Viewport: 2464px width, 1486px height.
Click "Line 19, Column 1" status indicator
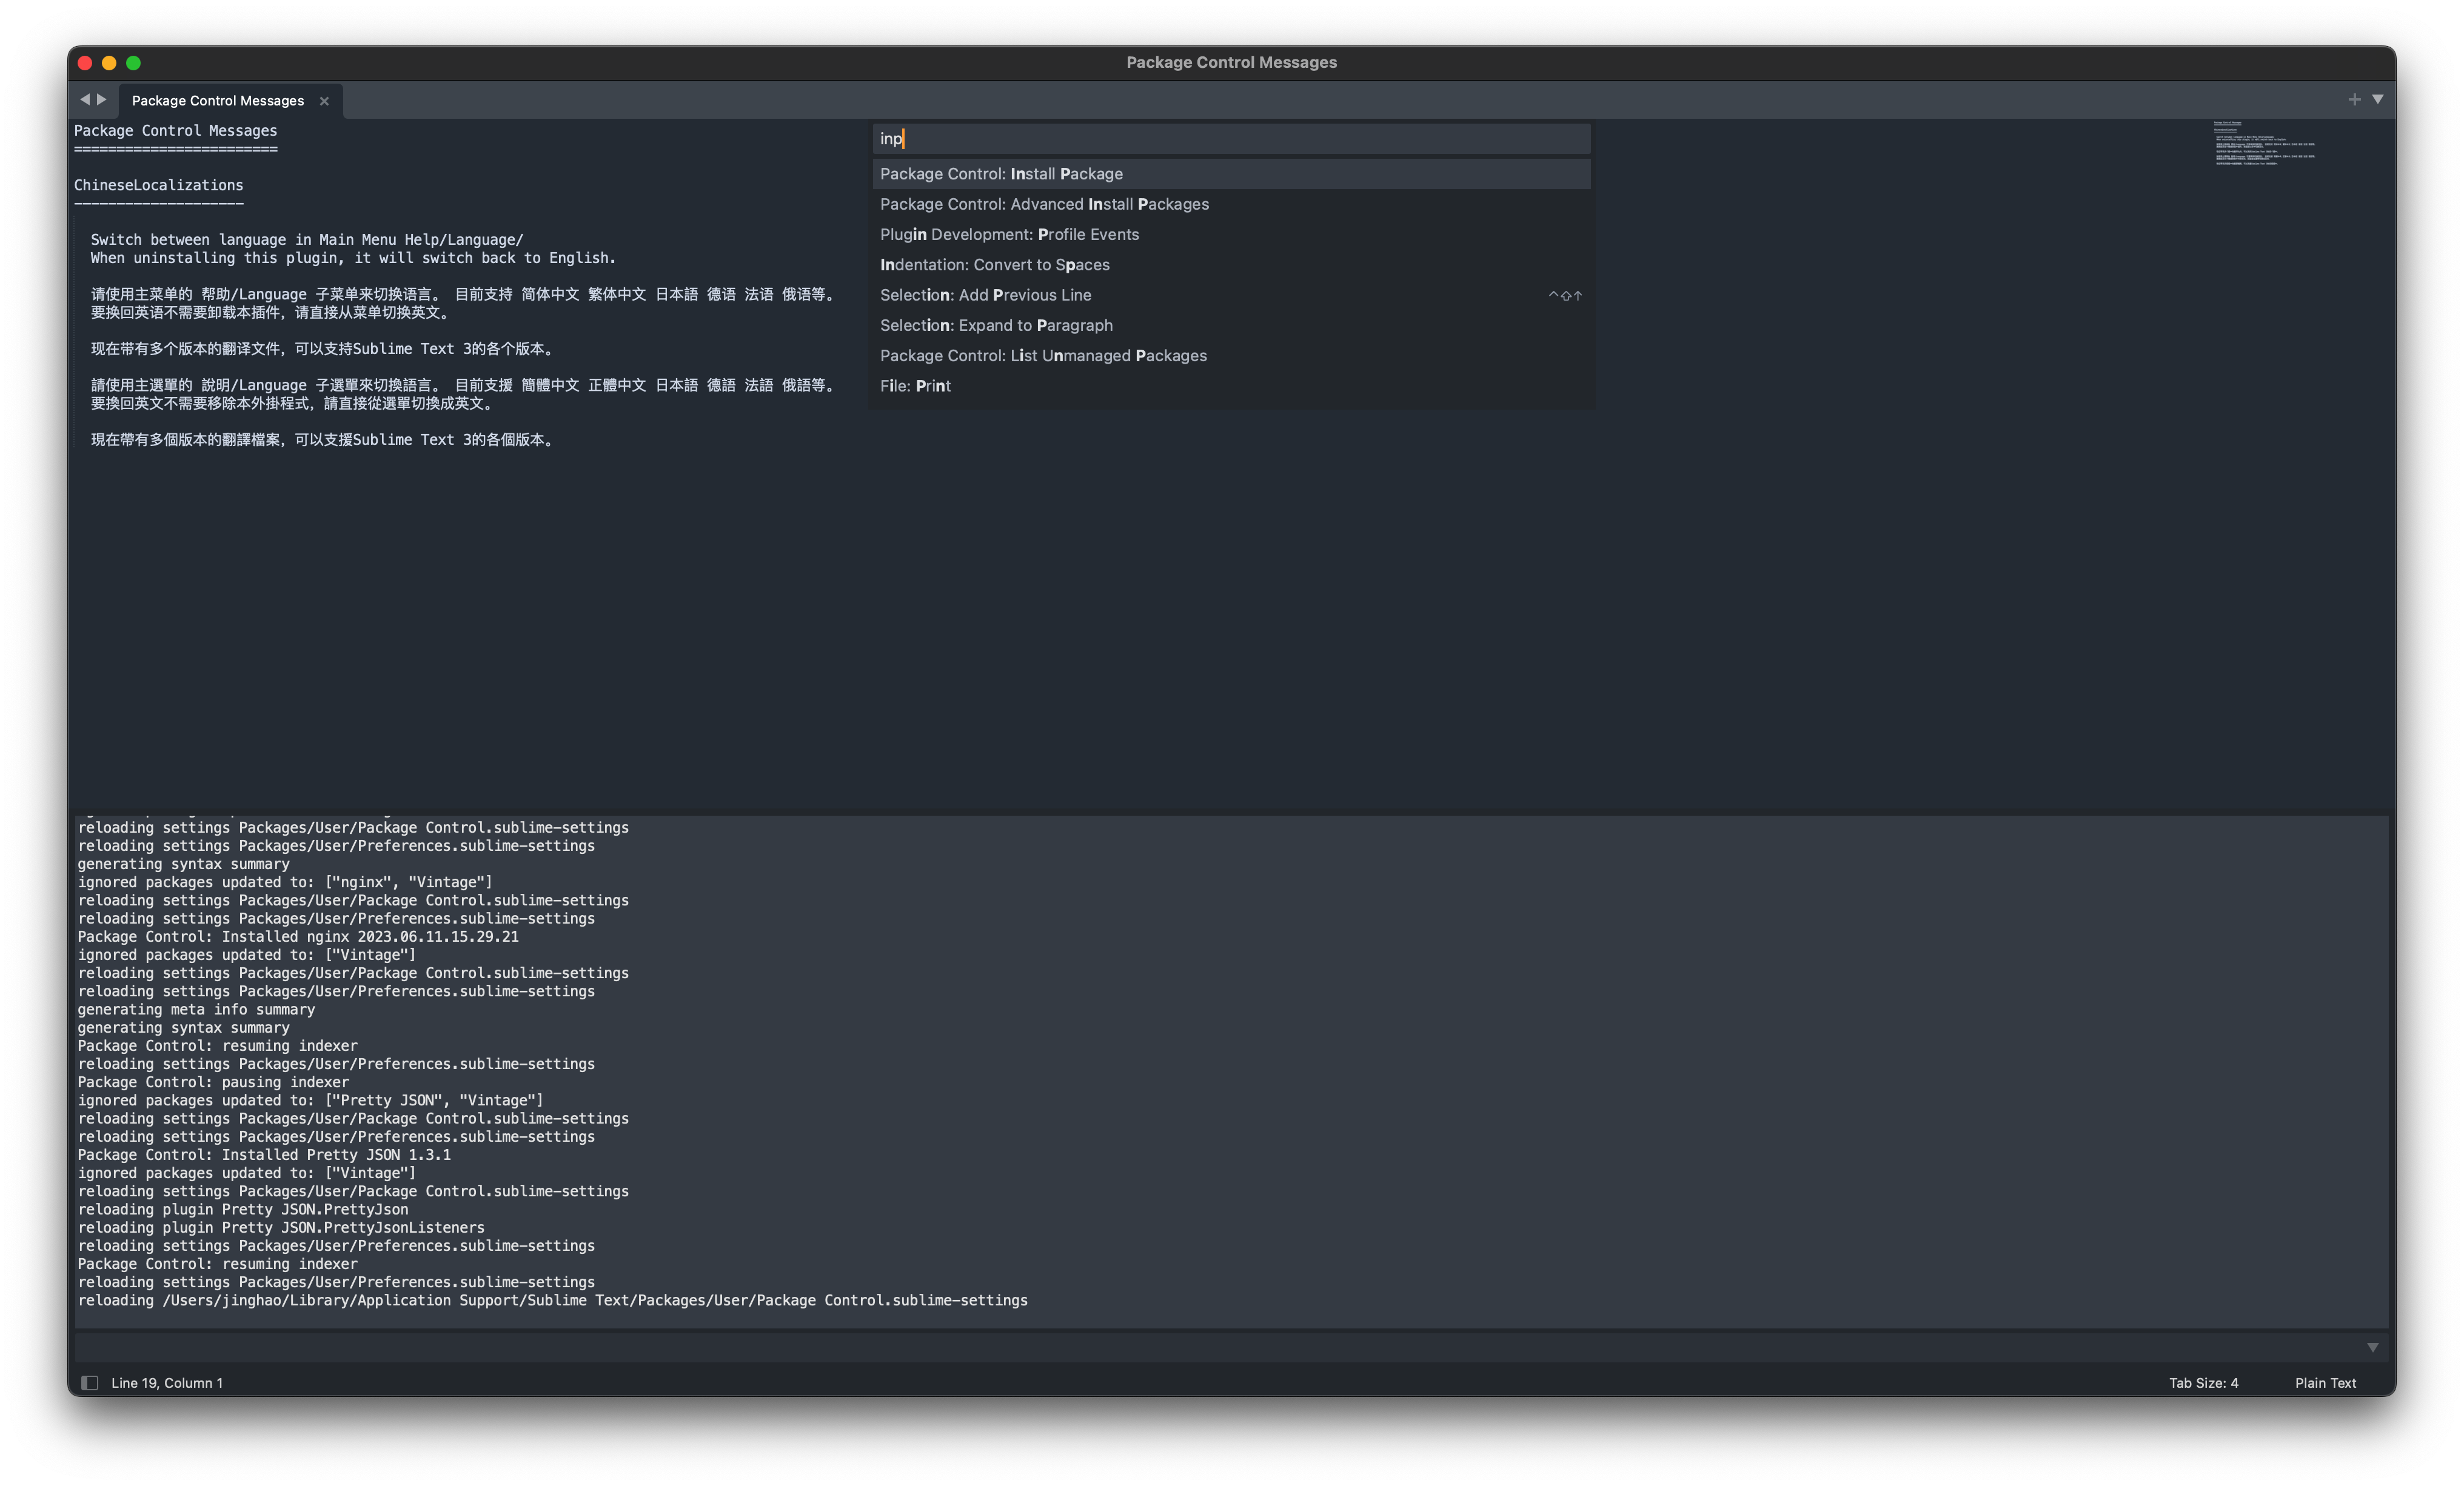click(x=166, y=1382)
